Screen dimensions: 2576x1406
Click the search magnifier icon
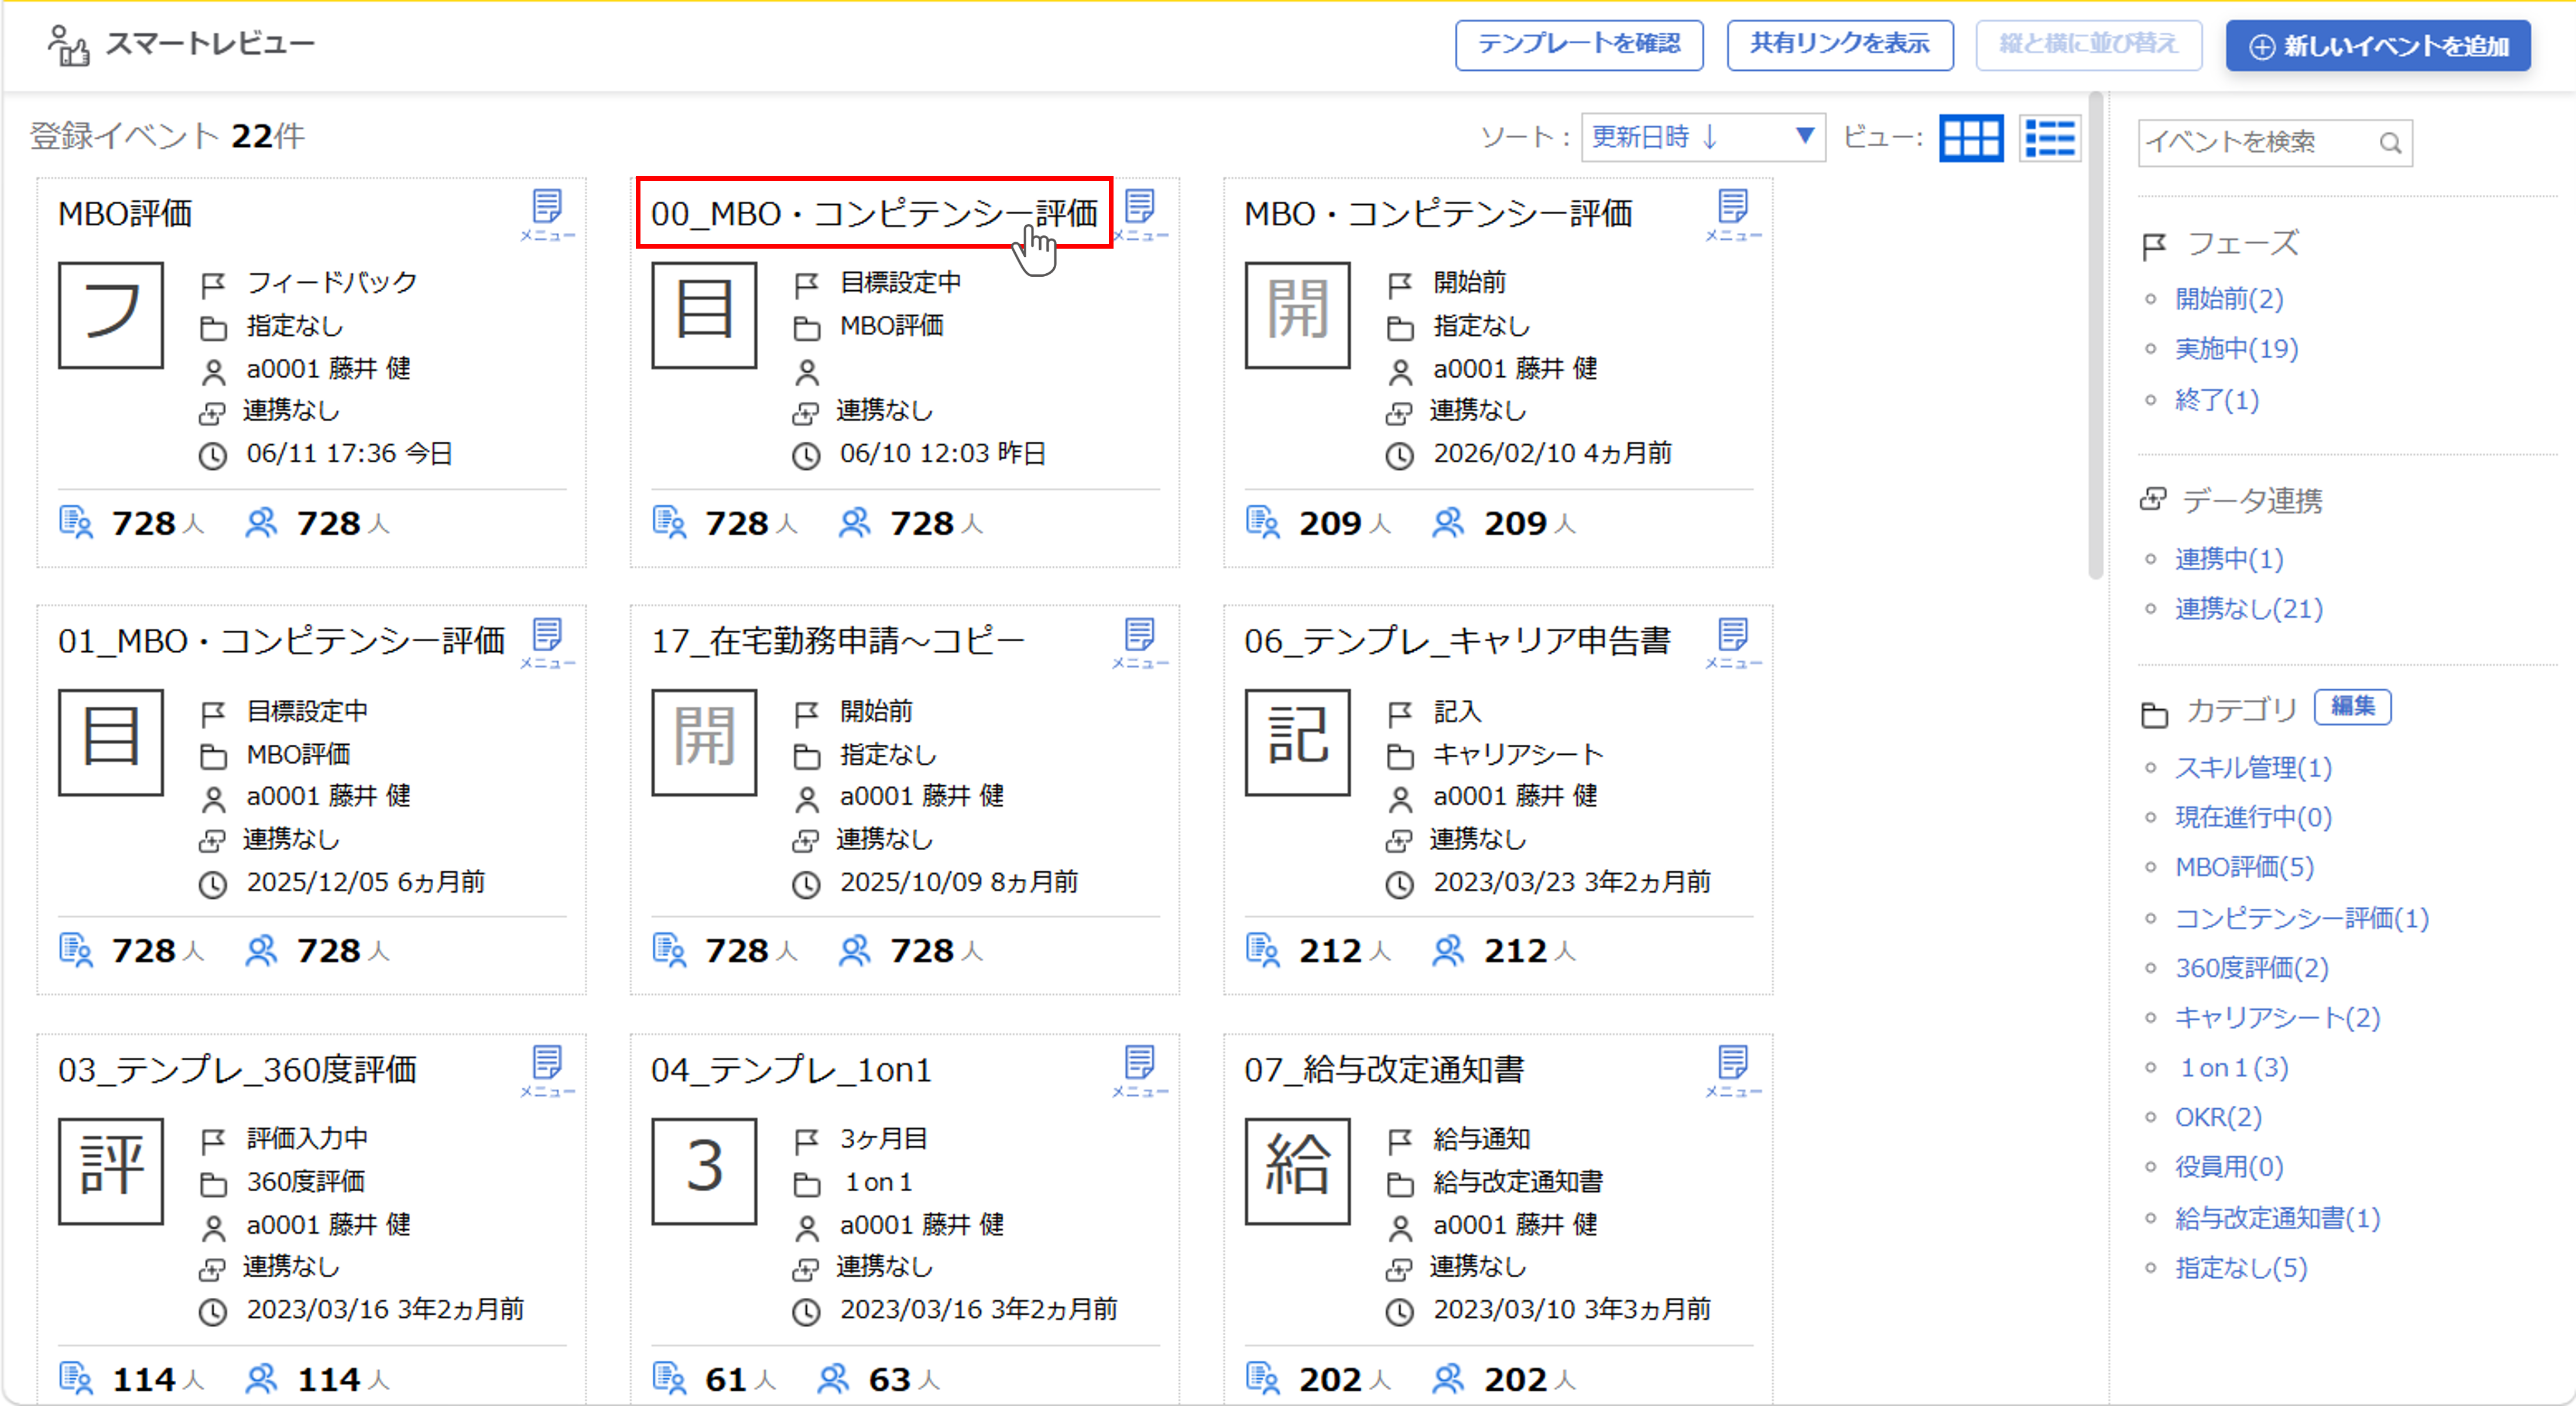(x=2390, y=143)
